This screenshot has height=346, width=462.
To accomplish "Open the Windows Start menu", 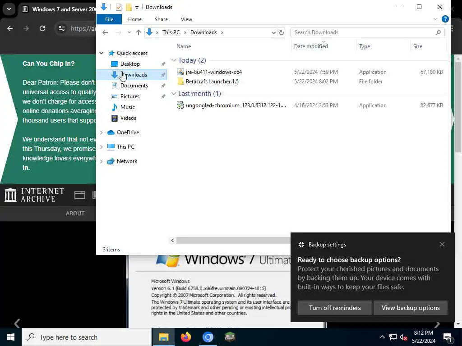I will tap(11, 337).
